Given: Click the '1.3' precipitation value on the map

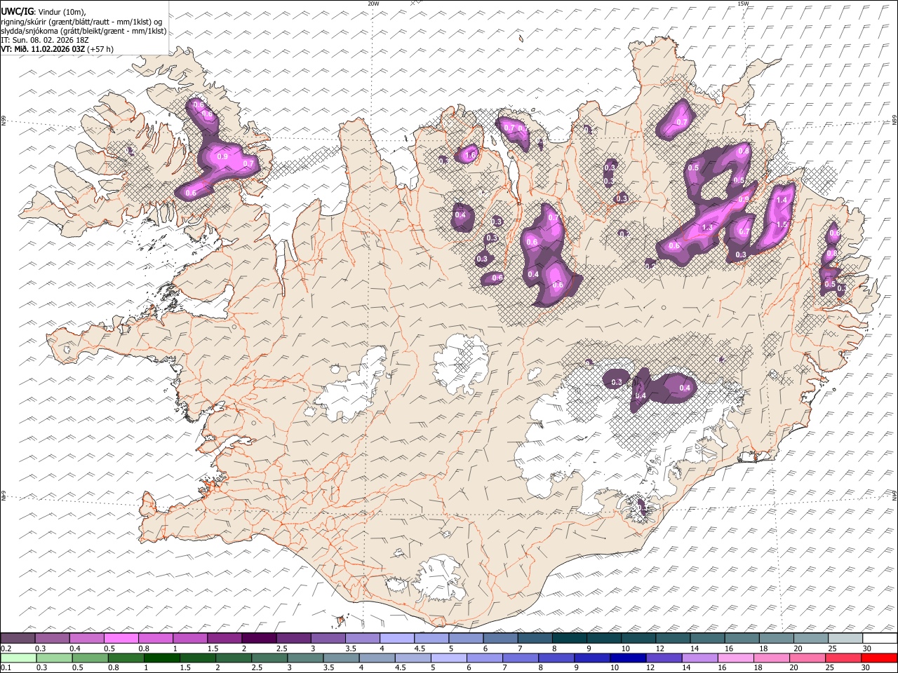Looking at the screenshot, I should [x=707, y=228].
